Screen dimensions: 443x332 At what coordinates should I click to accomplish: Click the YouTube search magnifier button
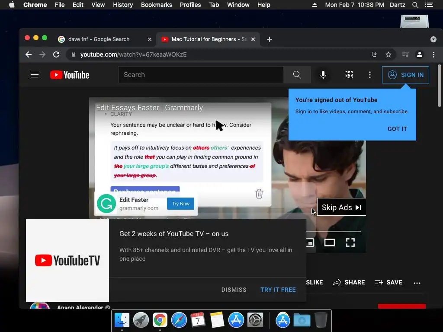[x=297, y=75]
